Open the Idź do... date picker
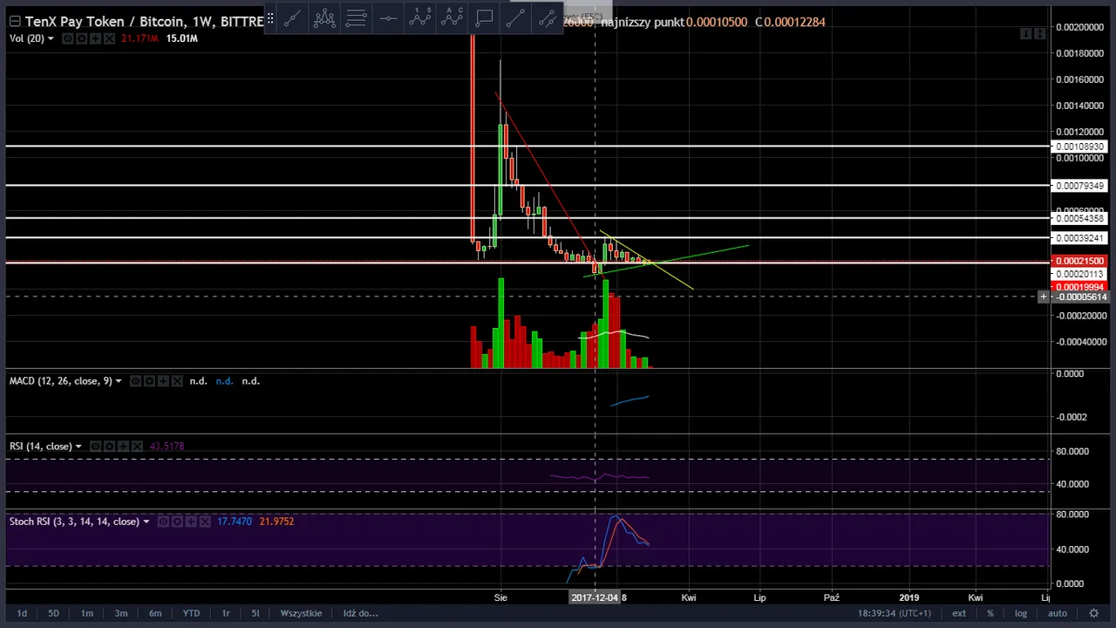Image resolution: width=1116 pixels, height=628 pixels. [x=360, y=613]
